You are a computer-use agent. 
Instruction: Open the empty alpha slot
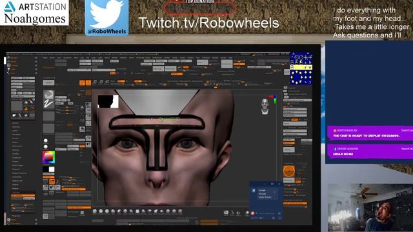pyautogui.click(x=49, y=116)
